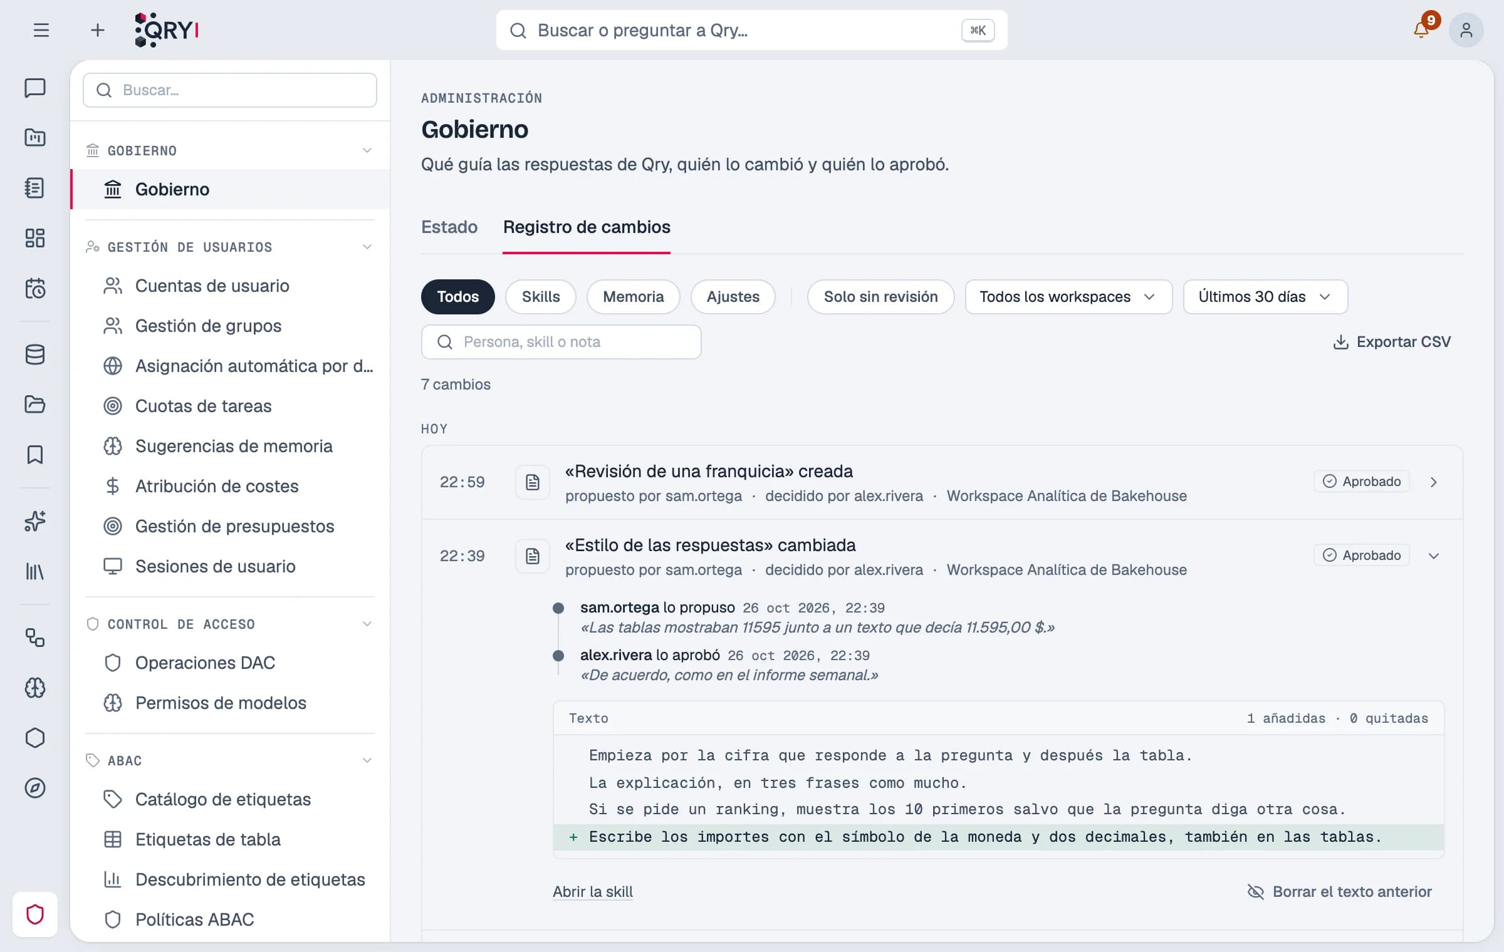Screen dimensions: 1504x952
Task: Collapse the Gobierno sidebar section
Action: coord(367,150)
